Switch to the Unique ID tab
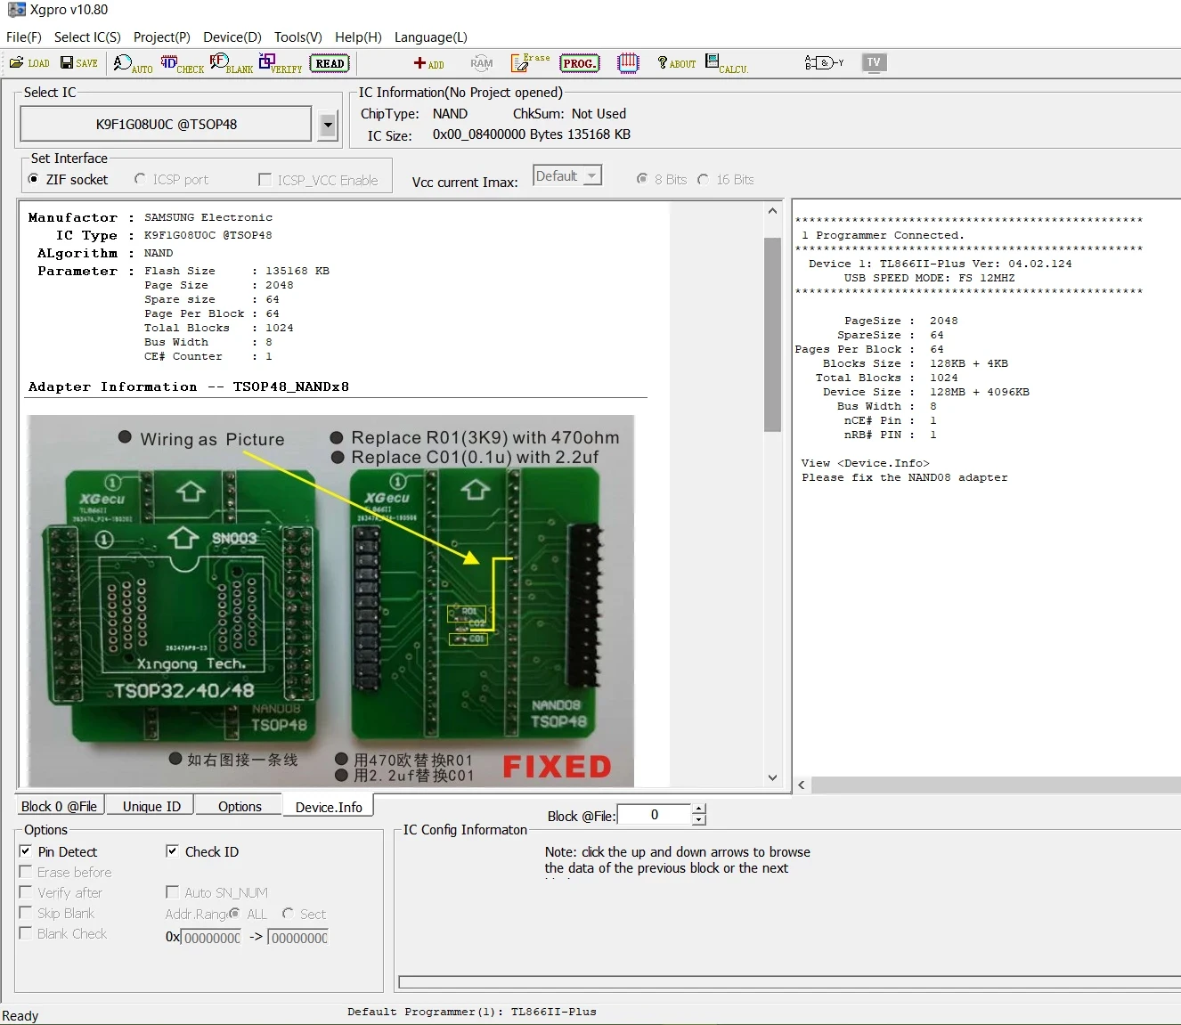Image resolution: width=1181 pixels, height=1025 pixels. pyautogui.click(x=151, y=806)
